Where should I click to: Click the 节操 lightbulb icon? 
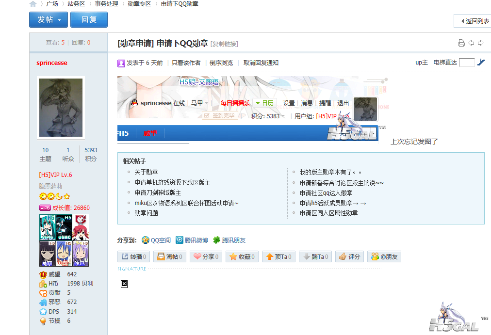coord(43,321)
